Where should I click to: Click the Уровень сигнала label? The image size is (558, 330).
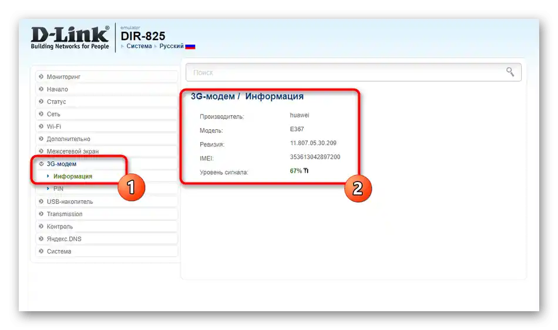[x=224, y=172]
